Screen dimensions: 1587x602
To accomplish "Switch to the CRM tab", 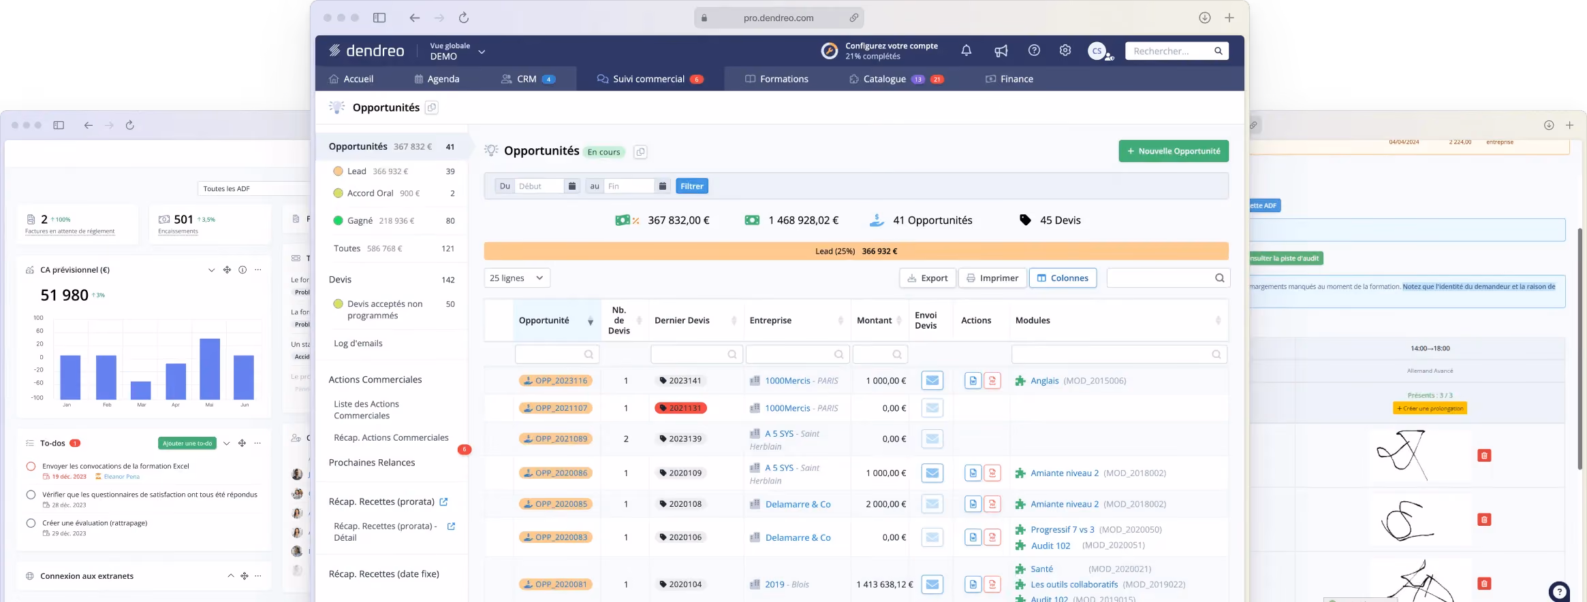I will 528,79.
